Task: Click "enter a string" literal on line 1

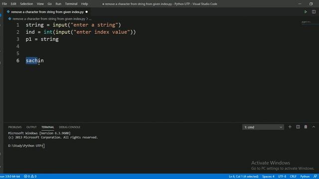Action: pyautogui.click(x=94, y=25)
